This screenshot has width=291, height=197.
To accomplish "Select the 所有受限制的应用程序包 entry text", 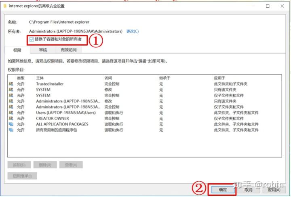I will (x=57, y=130).
